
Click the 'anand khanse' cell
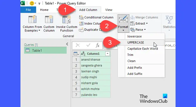[95, 60]
